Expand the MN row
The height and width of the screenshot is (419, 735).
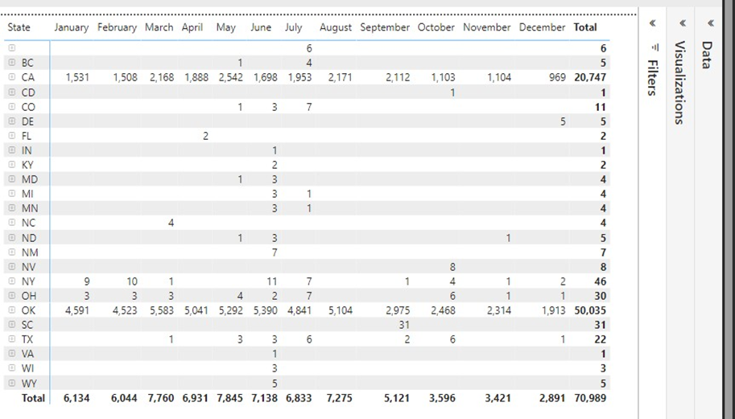(x=12, y=207)
